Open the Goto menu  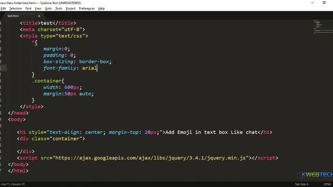click(48, 8)
